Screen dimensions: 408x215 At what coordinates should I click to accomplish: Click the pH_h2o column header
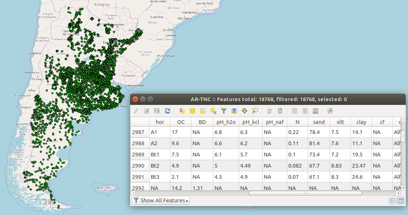(x=225, y=122)
